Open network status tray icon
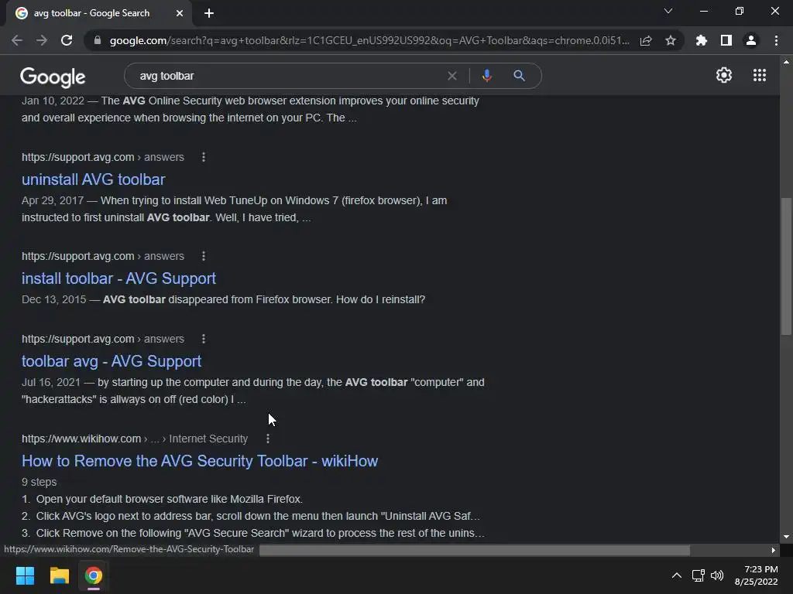 tap(699, 575)
